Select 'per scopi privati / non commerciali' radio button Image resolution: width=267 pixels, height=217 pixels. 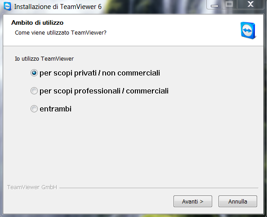[34, 73]
